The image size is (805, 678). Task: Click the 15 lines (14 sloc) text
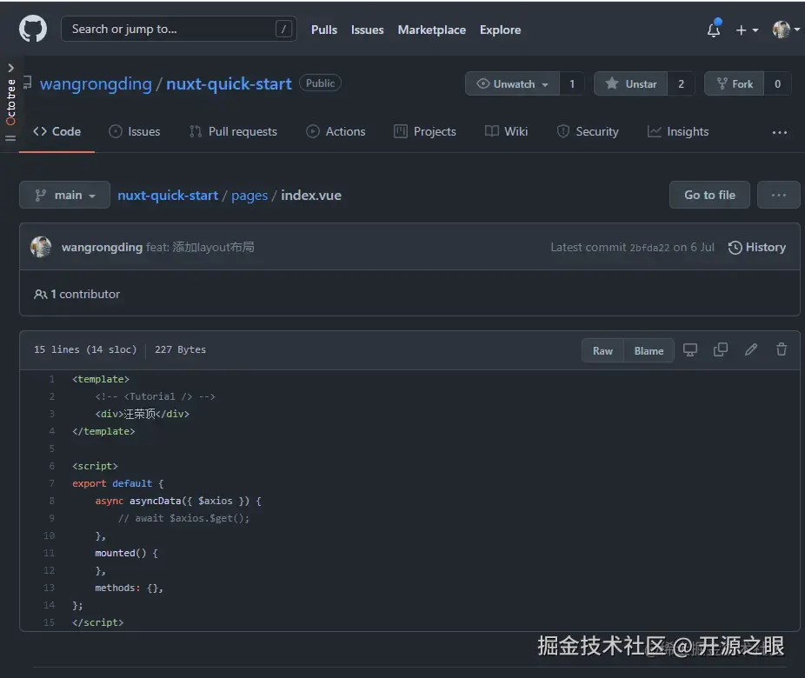[85, 349]
